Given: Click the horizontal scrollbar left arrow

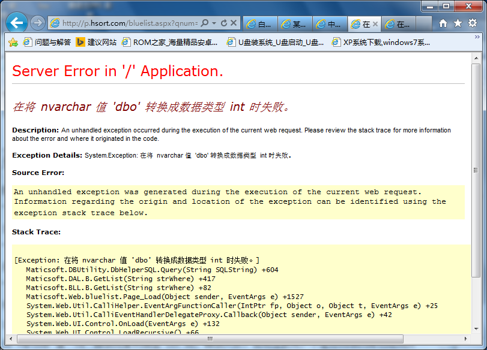Looking at the screenshot, I should tap(11, 339).
